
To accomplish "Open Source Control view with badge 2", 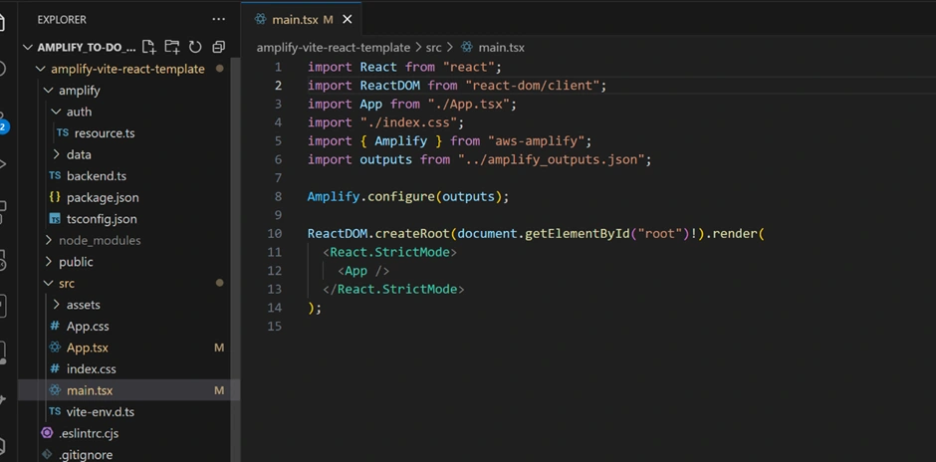I will (3, 121).
